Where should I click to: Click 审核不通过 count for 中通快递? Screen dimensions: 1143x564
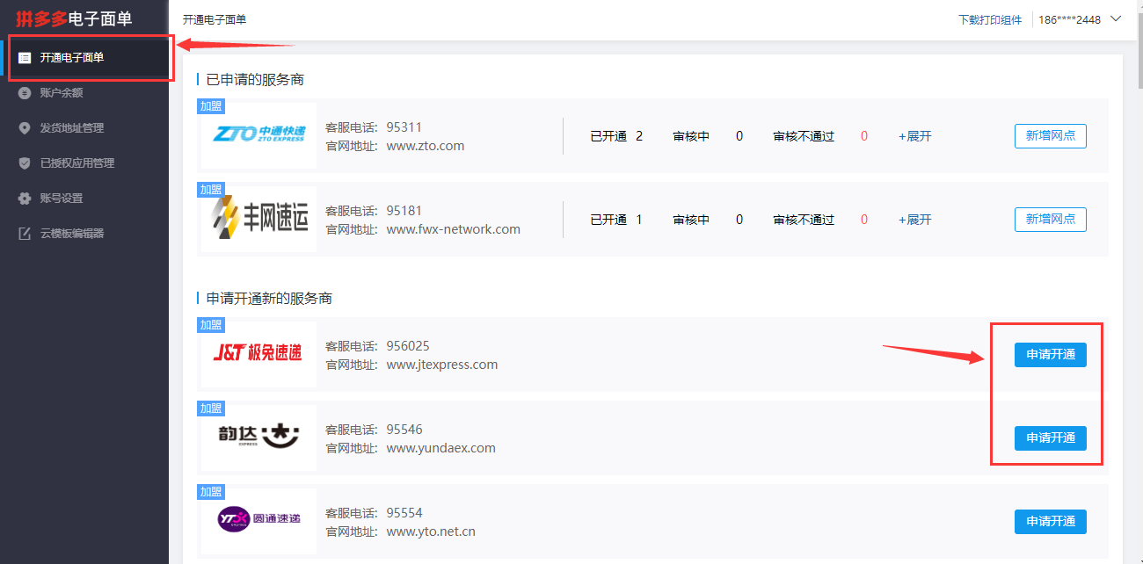pos(864,136)
